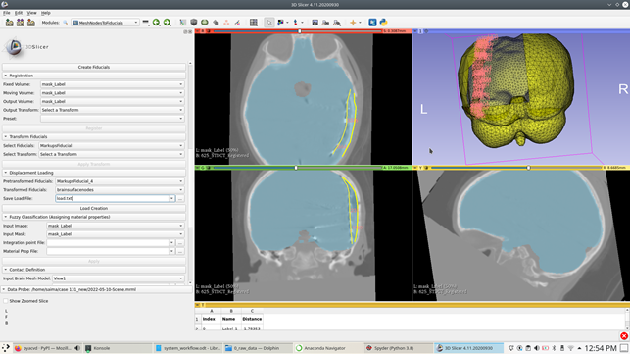Open the Data module toolbar icon
The image size is (630, 354).
[183, 23]
